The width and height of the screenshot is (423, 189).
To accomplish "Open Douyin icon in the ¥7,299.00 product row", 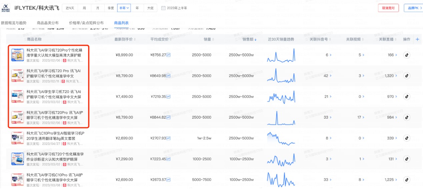I will pyautogui.click(x=407, y=159).
